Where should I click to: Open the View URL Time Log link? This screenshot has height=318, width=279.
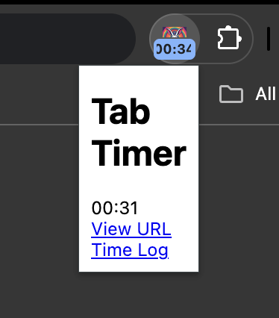(131, 239)
